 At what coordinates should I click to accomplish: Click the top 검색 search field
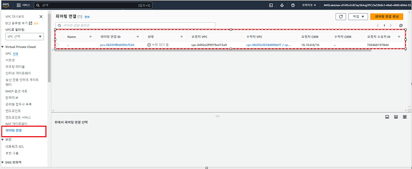pos(93,5)
